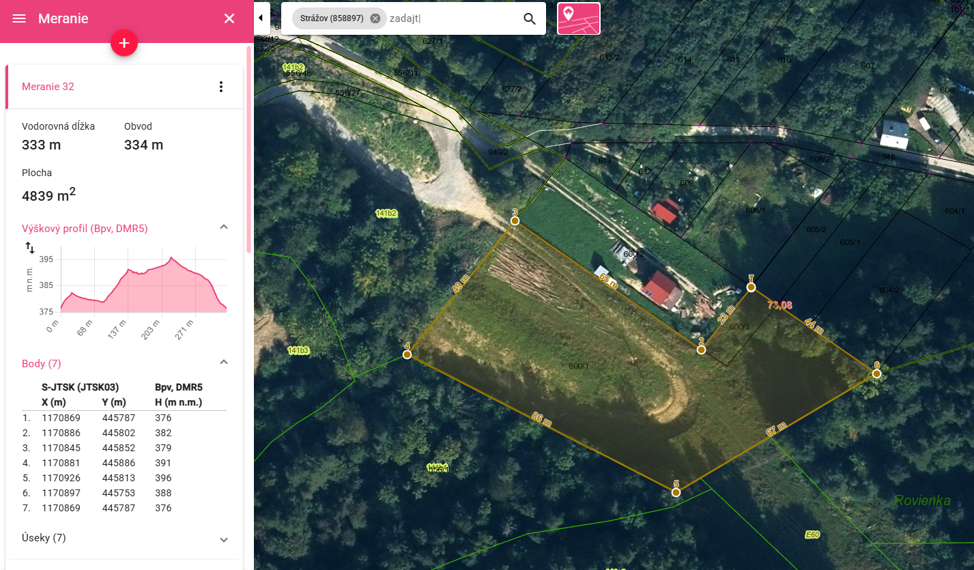Open the three-dot options for Meranie 32
Image resolution: width=974 pixels, height=570 pixels.
click(x=220, y=87)
